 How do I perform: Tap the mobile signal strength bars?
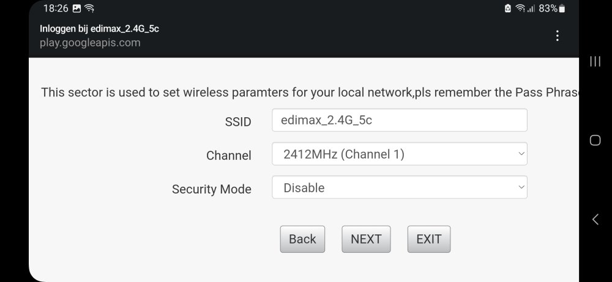[531, 9]
